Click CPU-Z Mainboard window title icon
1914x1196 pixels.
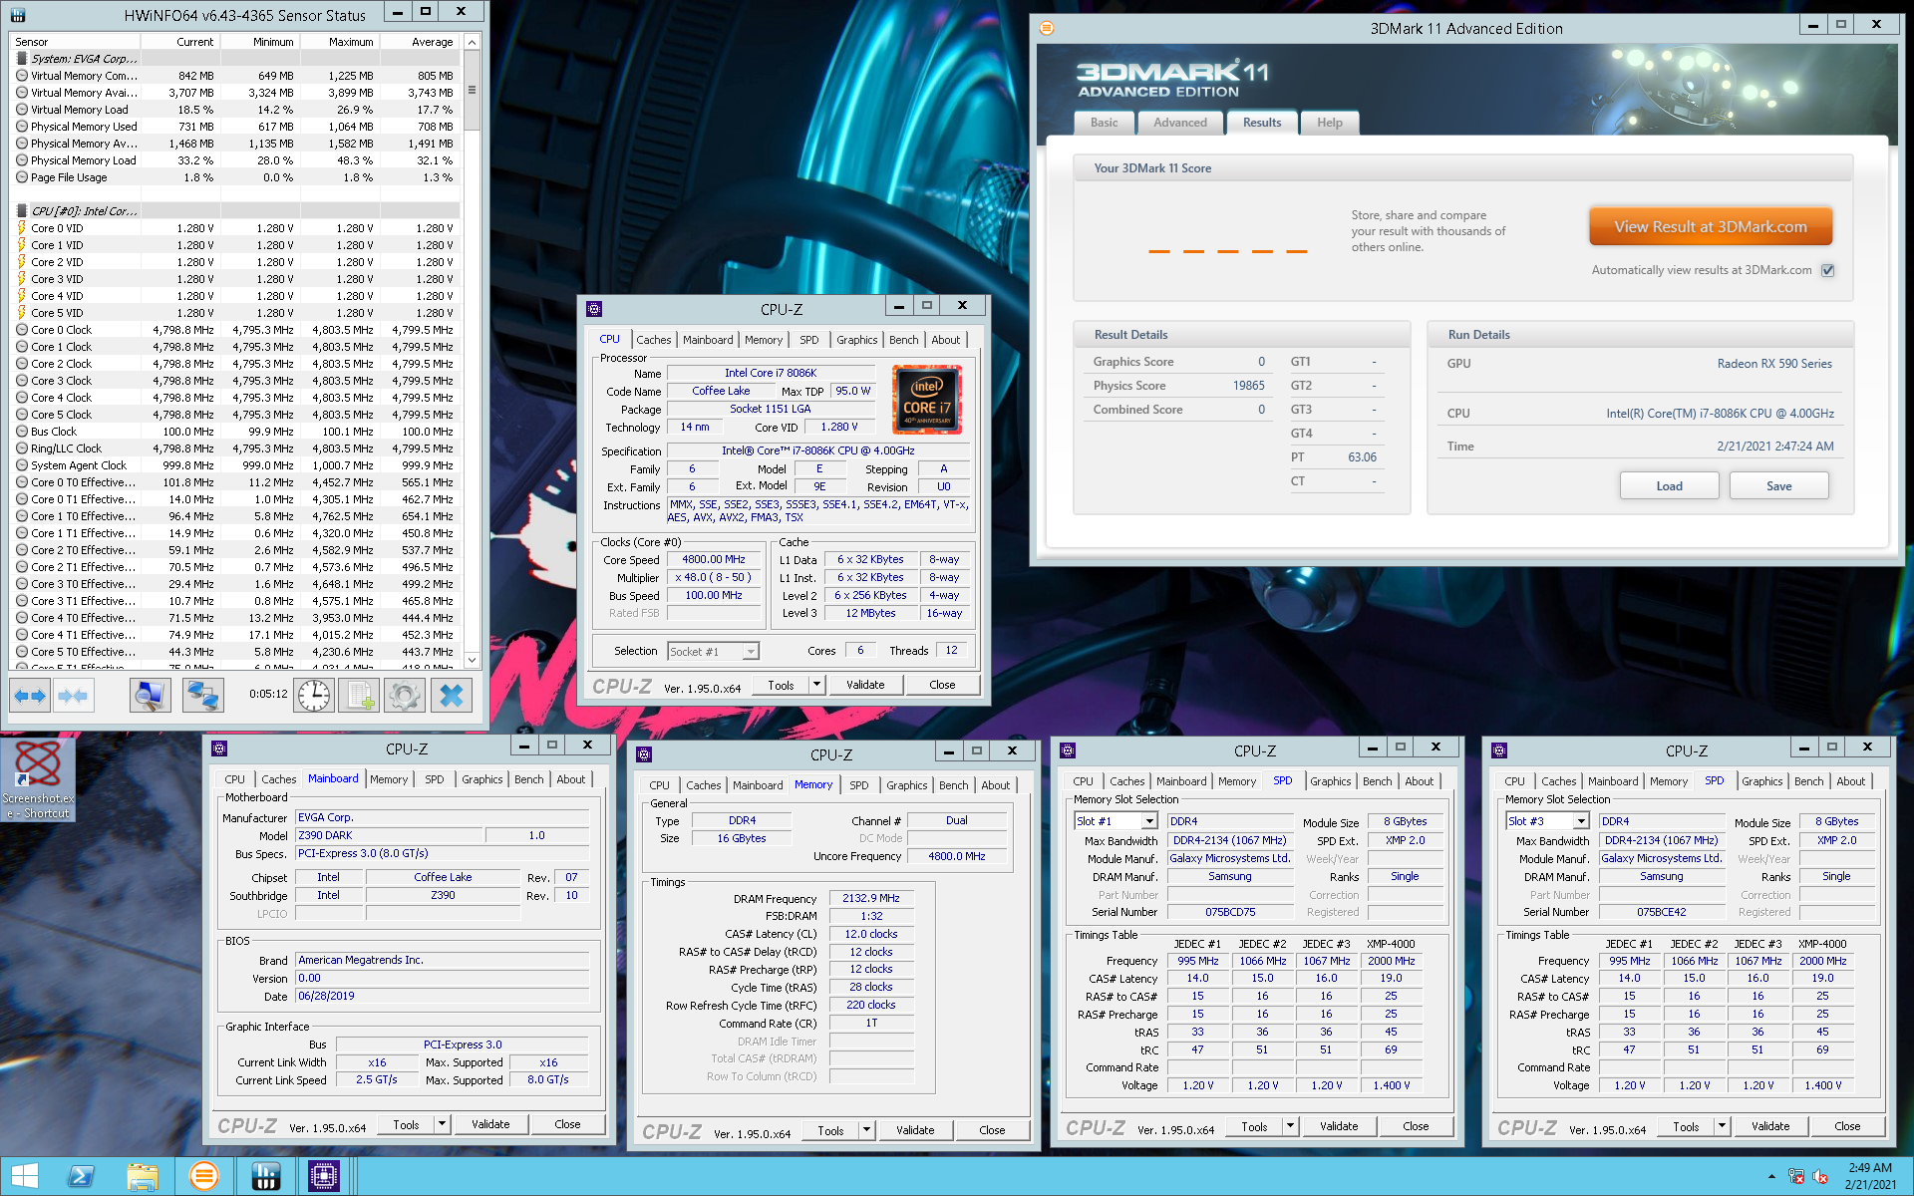pyautogui.click(x=220, y=747)
